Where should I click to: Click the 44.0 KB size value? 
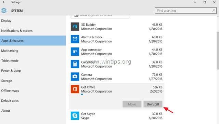[157, 50]
